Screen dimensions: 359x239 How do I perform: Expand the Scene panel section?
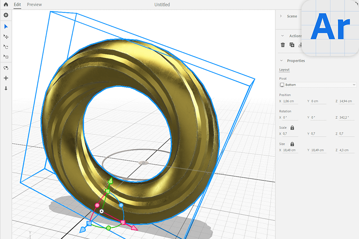click(x=281, y=16)
